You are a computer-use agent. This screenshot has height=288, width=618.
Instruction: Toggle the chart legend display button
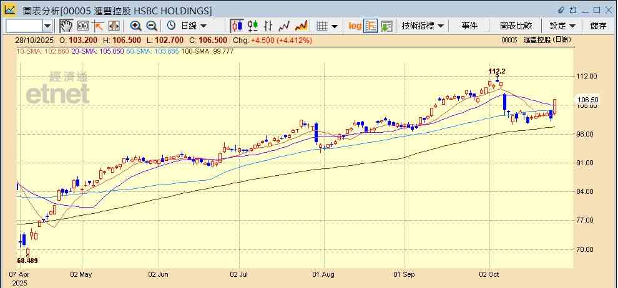point(371,26)
